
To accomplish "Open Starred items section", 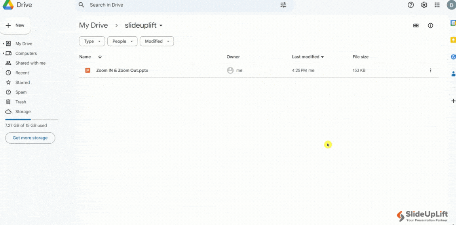I will (23, 82).
